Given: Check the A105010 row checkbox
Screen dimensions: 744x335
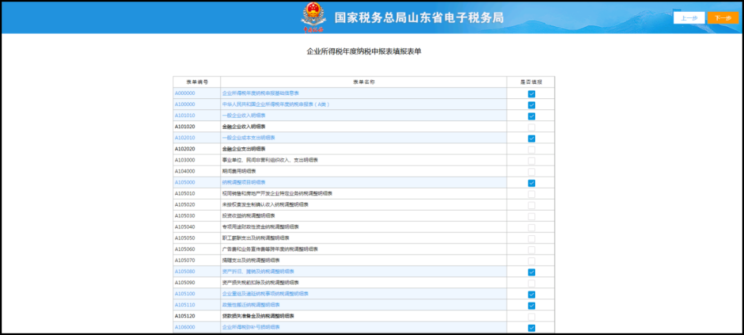Looking at the screenshot, I should (x=531, y=194).
